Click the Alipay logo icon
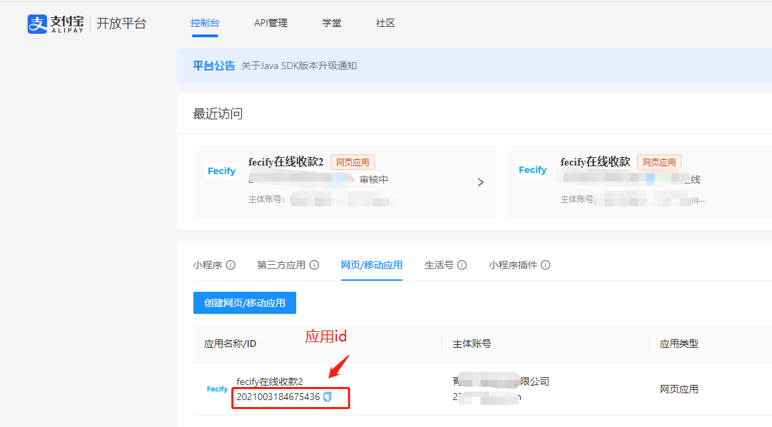The height and width of the screenshot is (427, 772). click(x=37, y=23)
